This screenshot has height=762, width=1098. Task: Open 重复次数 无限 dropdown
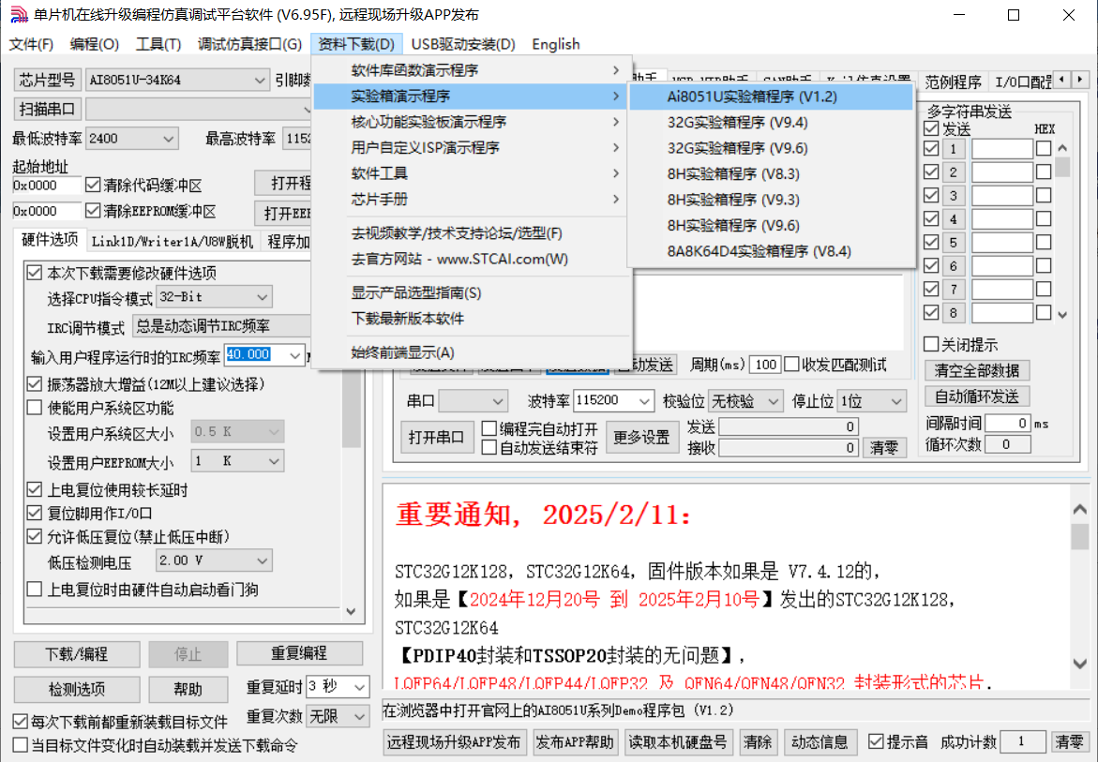coord(338,716)
